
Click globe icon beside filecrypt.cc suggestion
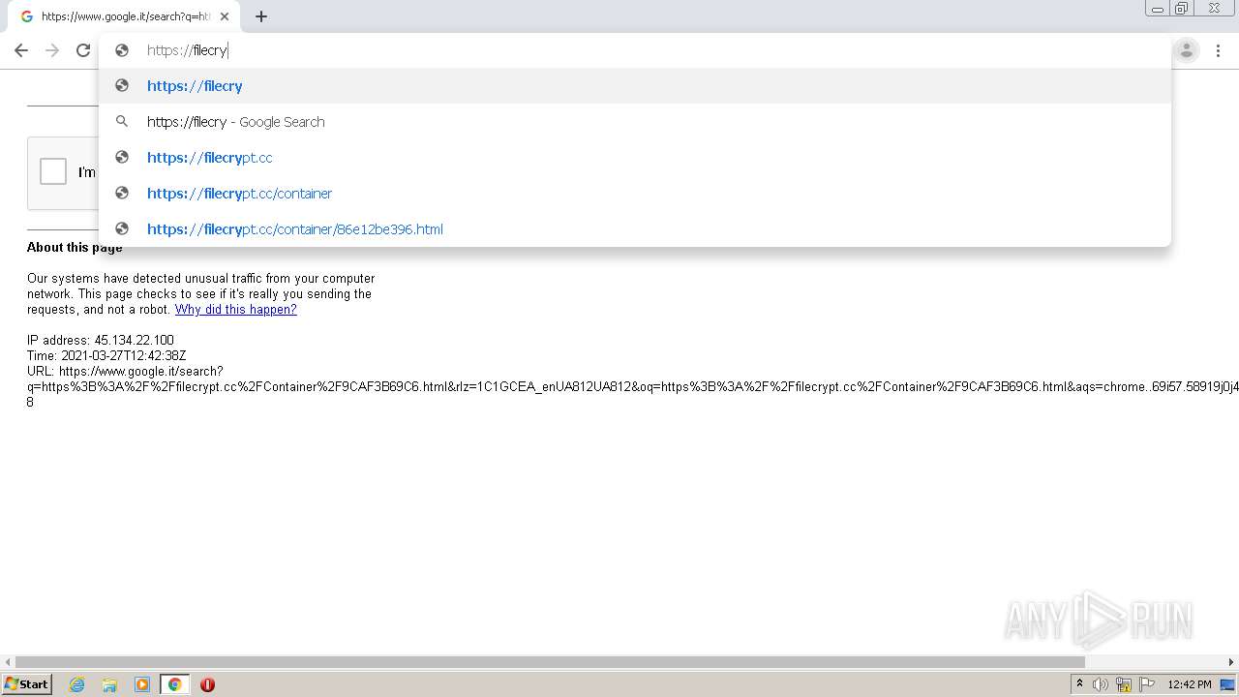122,157
